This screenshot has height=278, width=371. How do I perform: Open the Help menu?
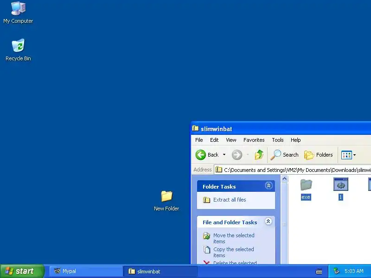coord(295,140)
